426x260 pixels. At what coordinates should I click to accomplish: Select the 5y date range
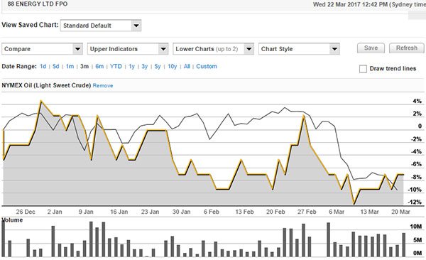point(158,66)
